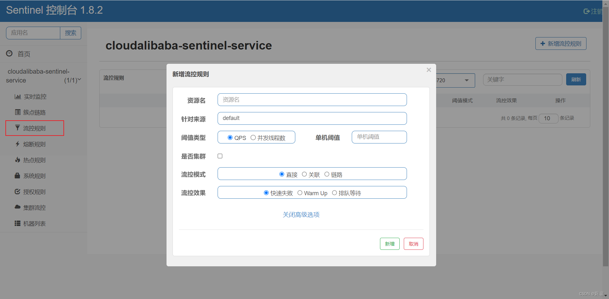This screenshot has width=609, height=299.
Task: Click the circuit breaker lightning bolt icon
Action: pos(18,144)
